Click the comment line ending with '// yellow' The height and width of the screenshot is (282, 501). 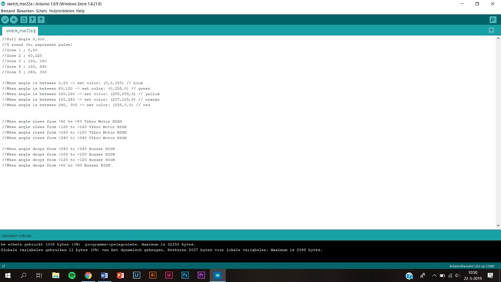[x=81, y=94]
